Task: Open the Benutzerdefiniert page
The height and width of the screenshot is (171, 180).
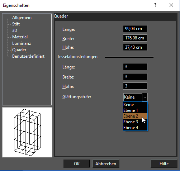Action: 28,56
